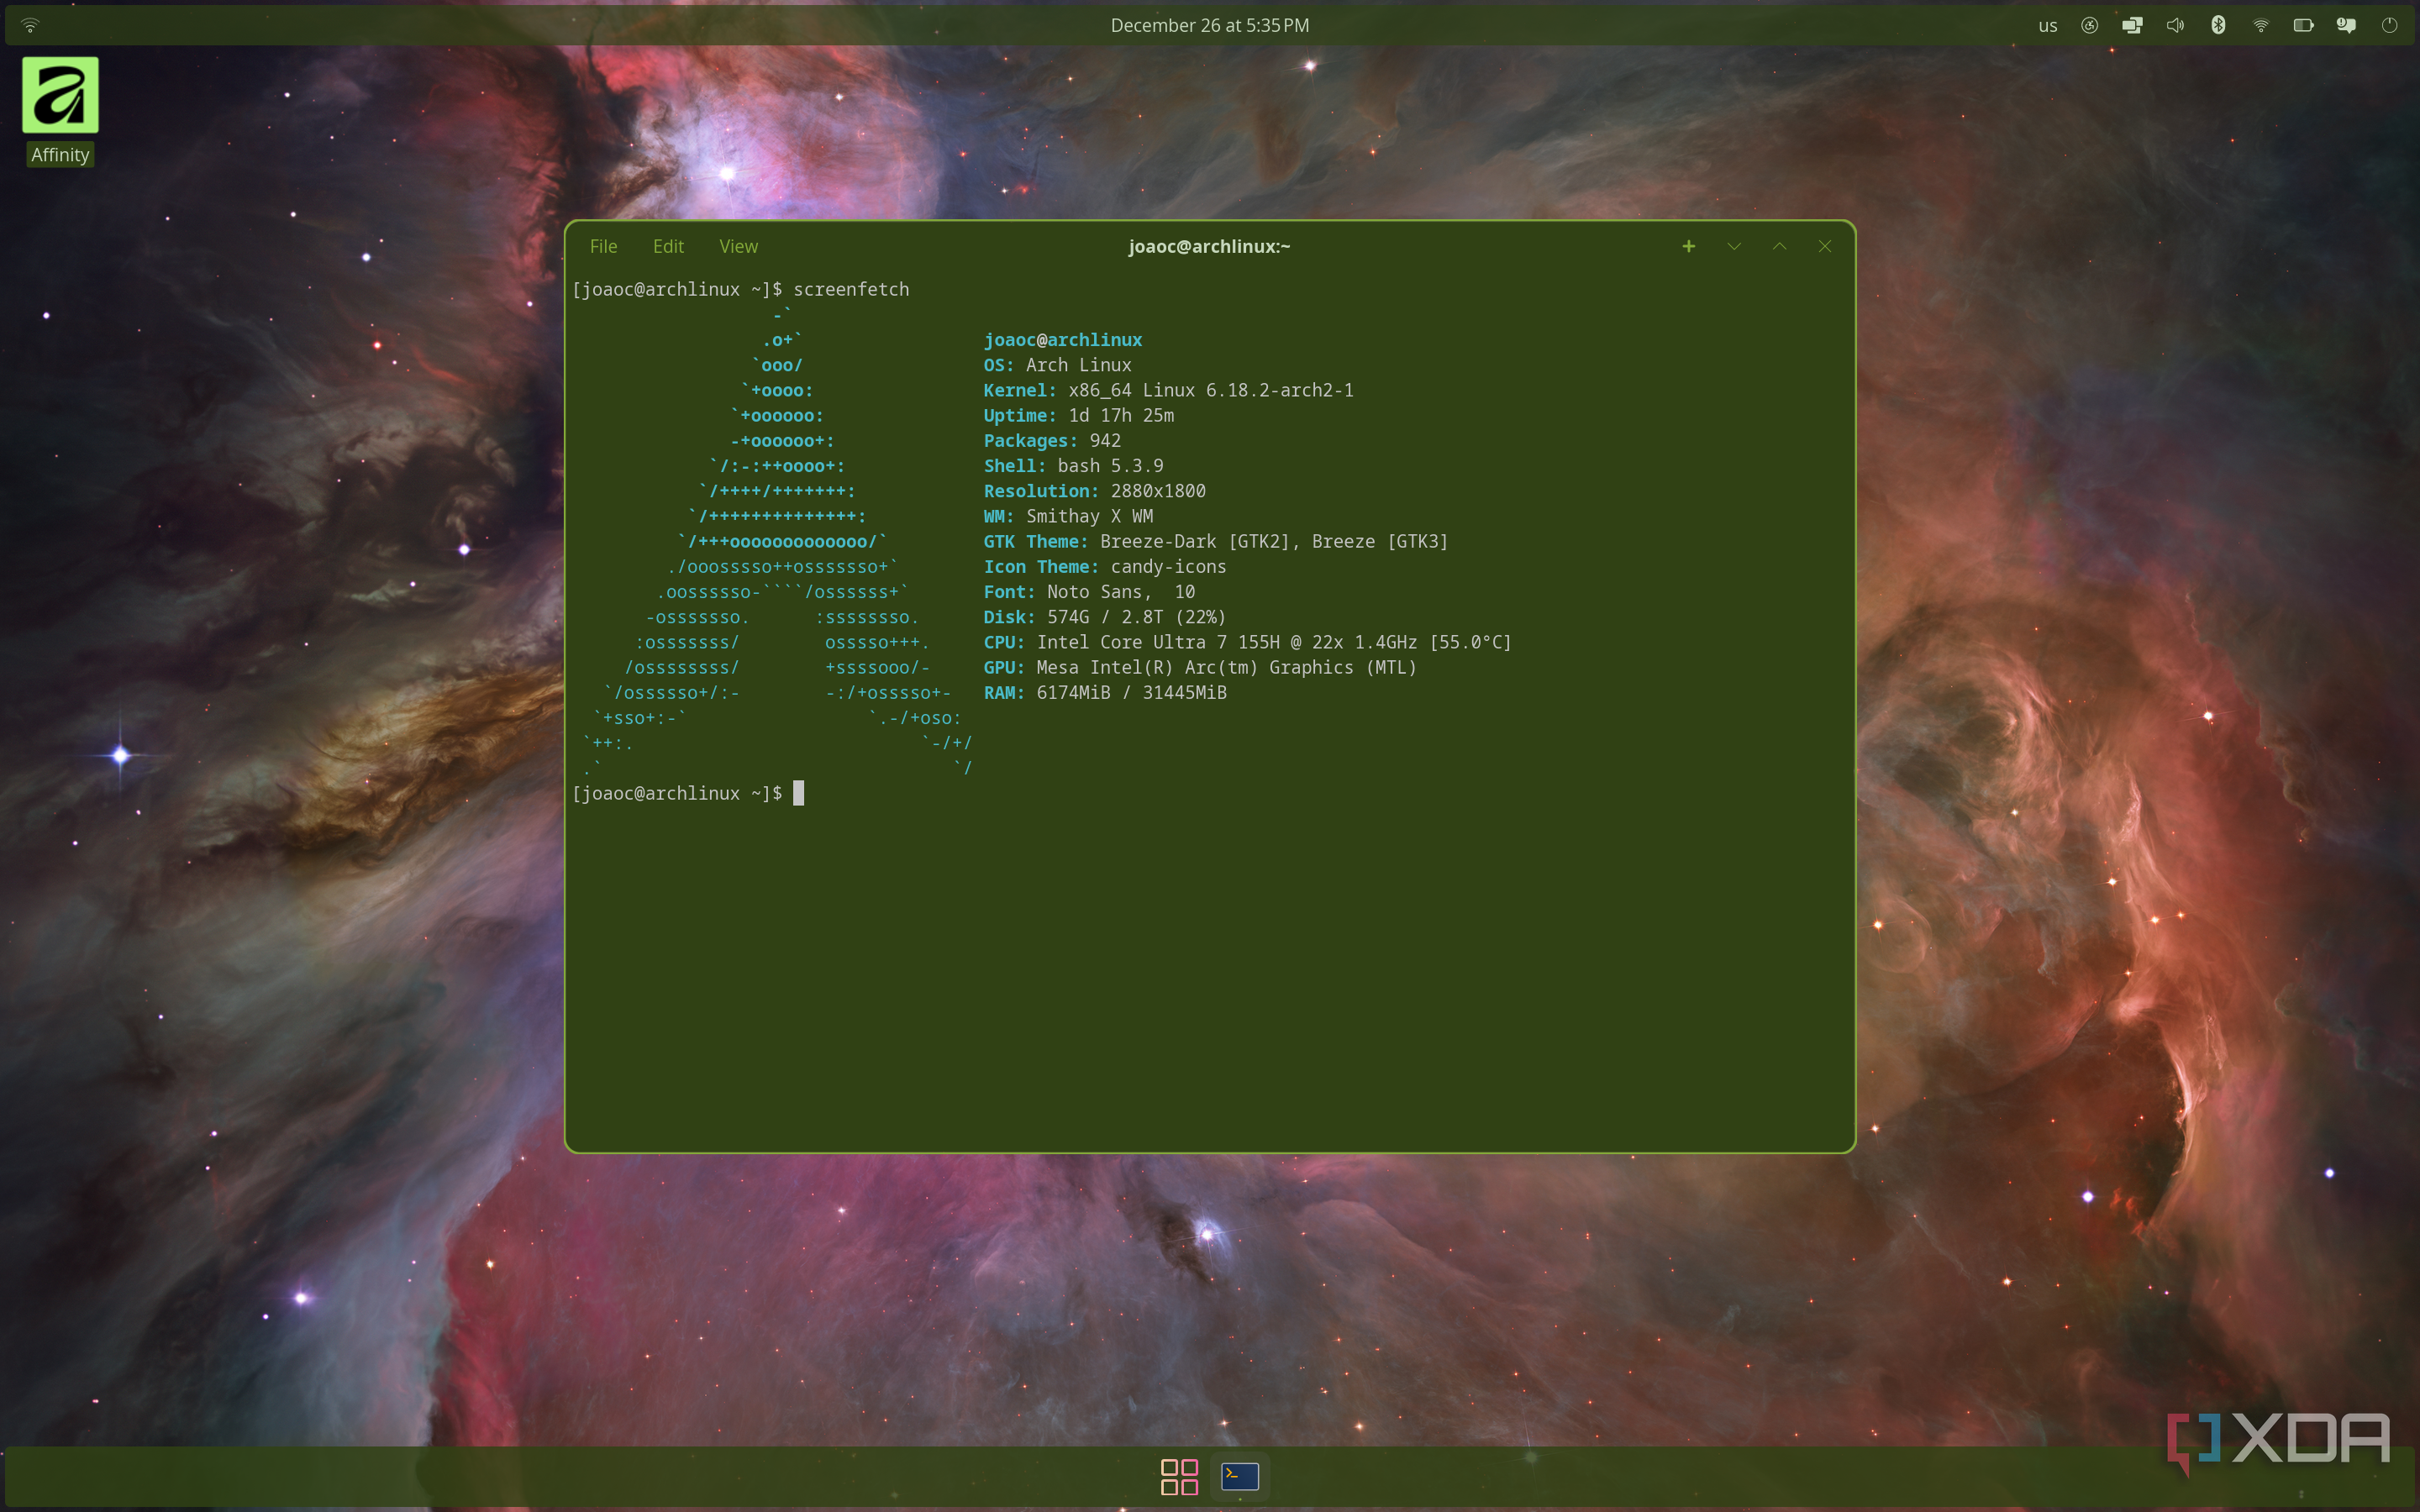Minimize the terminal with the down chevron

[1734, 246]
